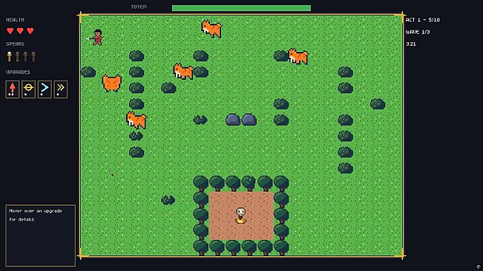Click the 3:21 timer
The width and height of the screenshot is (483, 271).
(411, 44)
